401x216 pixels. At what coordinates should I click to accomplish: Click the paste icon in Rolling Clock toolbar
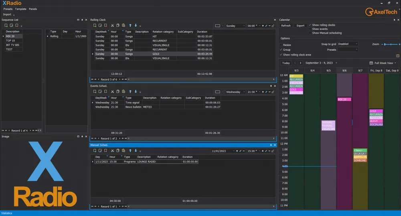point(124,26)
